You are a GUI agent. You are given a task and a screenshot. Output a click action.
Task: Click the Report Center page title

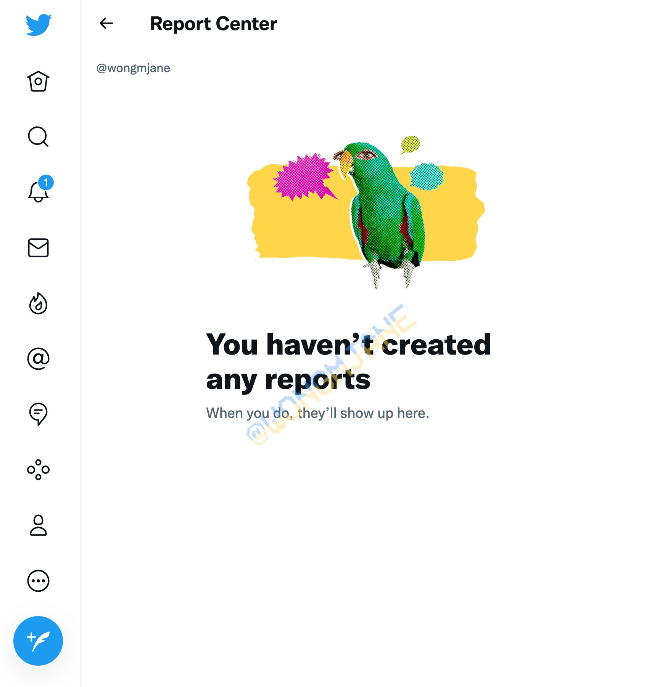213,24
